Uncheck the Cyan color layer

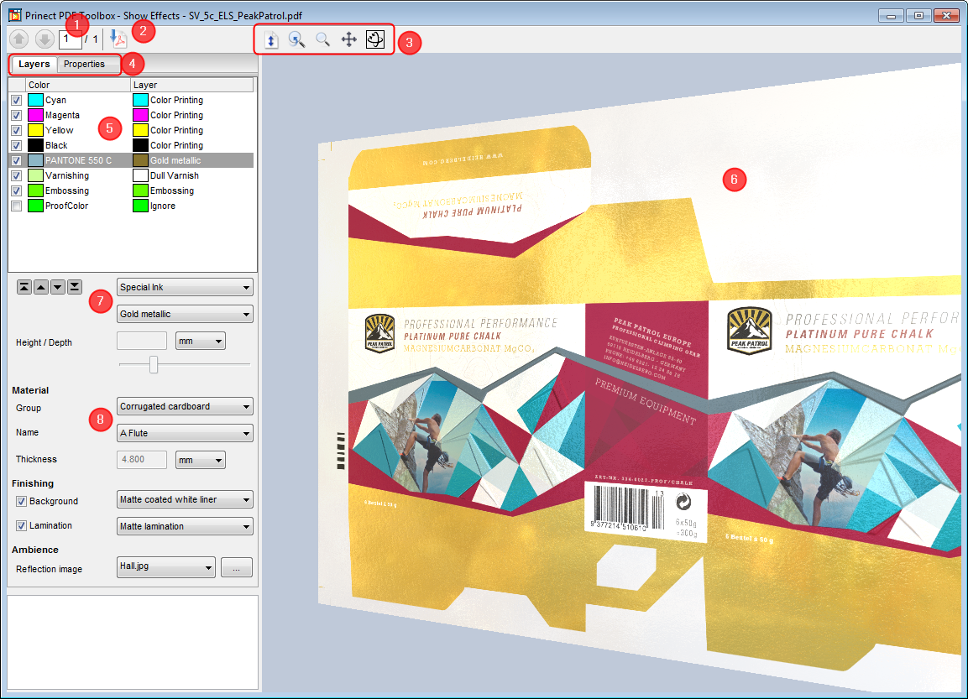click(17, 100)
